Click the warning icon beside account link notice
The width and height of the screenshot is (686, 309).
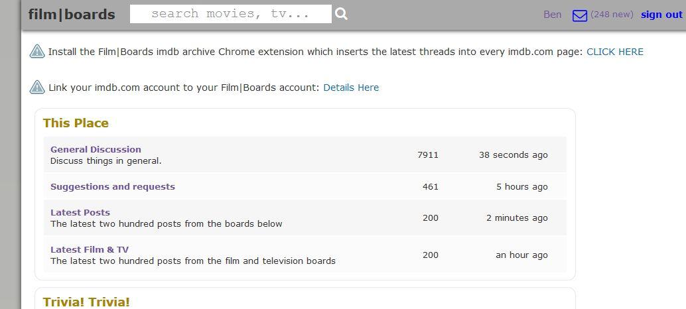[37, 88]
